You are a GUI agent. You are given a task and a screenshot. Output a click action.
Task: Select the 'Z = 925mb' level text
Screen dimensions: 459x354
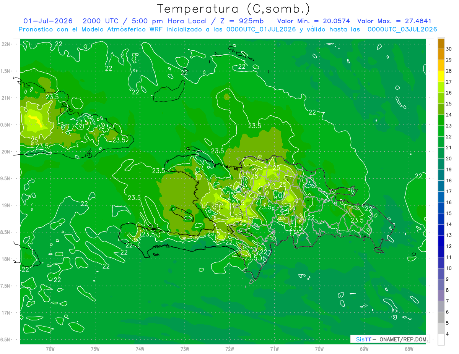coord(243,21)
